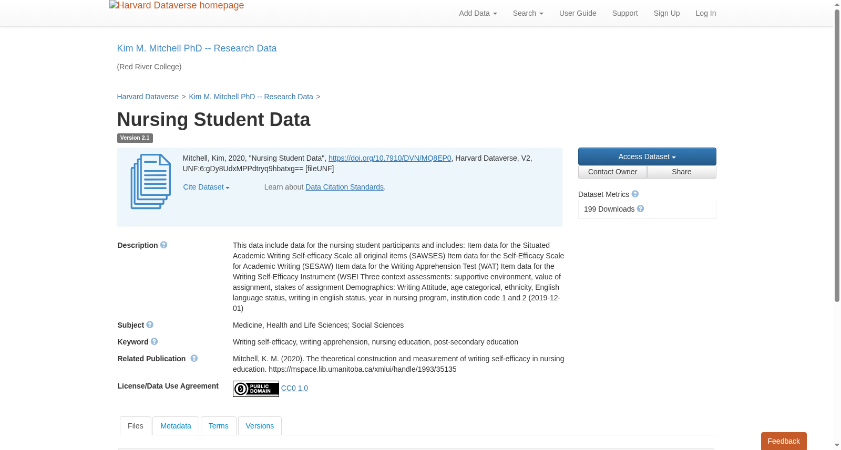841x450 pixels.
Task: Click the Public Domain CC0 badge image
Action: click(x=256, y=389)
